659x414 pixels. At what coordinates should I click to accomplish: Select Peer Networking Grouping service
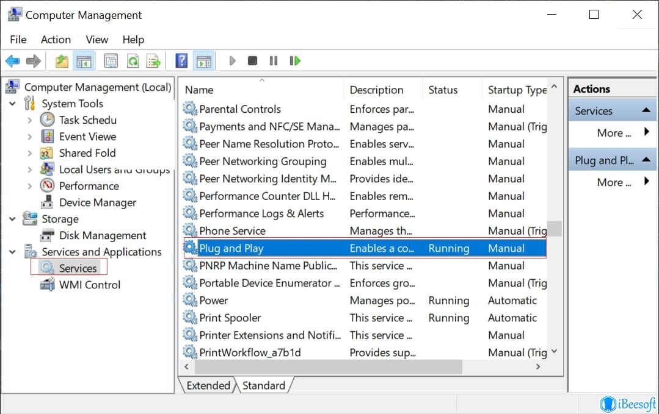pyautogui.click(x=365, y=161)
